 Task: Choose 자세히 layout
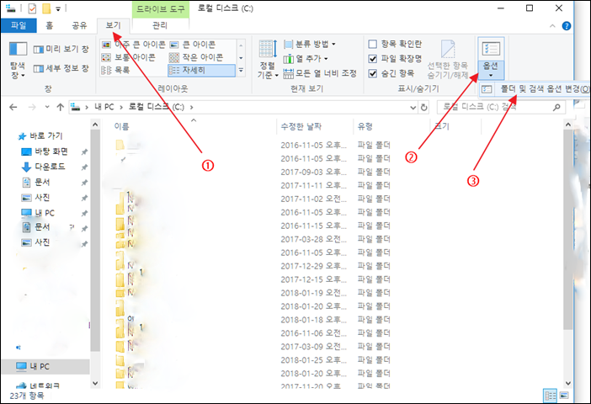pyautogui.click(x=202, y=71)
